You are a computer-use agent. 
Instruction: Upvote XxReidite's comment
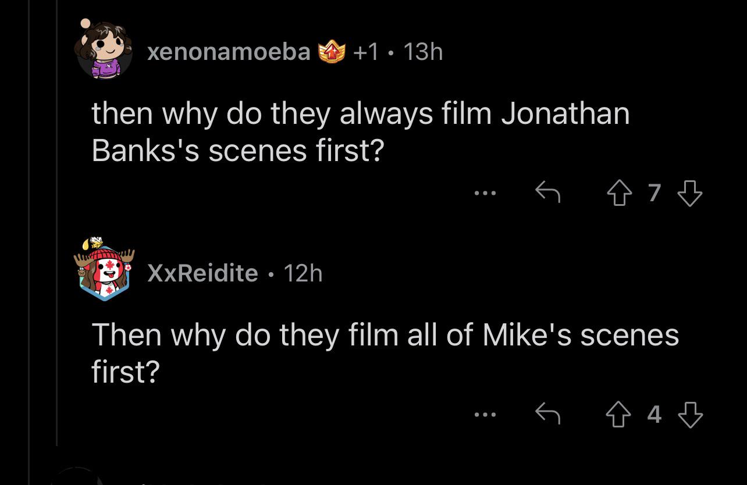(618, 415)
